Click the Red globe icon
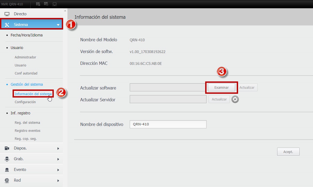313x187 pixels. pos(7,180)
